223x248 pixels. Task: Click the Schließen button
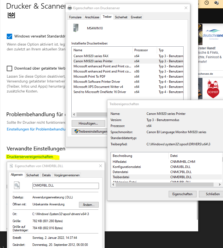211,194
